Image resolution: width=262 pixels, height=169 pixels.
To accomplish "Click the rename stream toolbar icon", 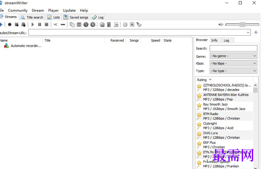I will coord(56,25).
